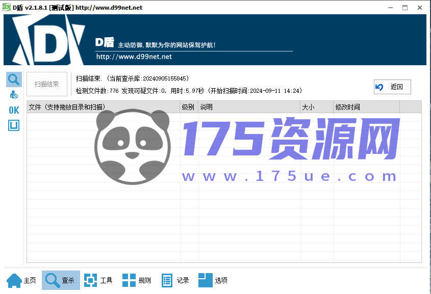Click the blue square box sidebar icon
Viewport: 431px width, 294px height.
14,125
